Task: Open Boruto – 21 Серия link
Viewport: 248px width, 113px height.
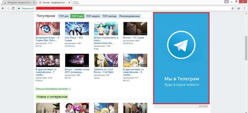Action: pyautogui.click(x=133, y=38)
